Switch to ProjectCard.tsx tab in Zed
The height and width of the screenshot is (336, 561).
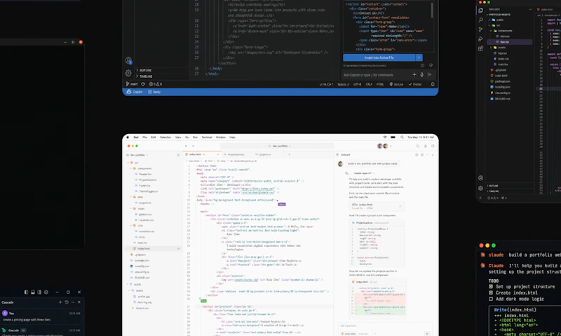pos(234,154)
